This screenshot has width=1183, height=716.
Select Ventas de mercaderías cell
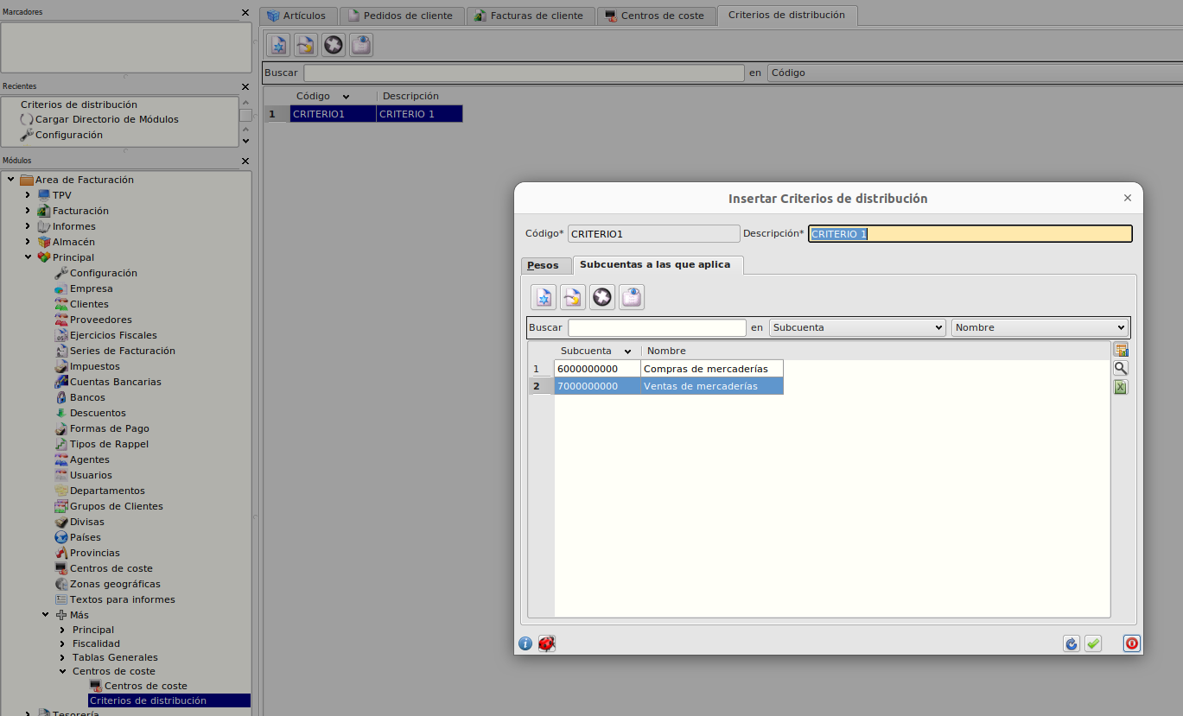711,386
